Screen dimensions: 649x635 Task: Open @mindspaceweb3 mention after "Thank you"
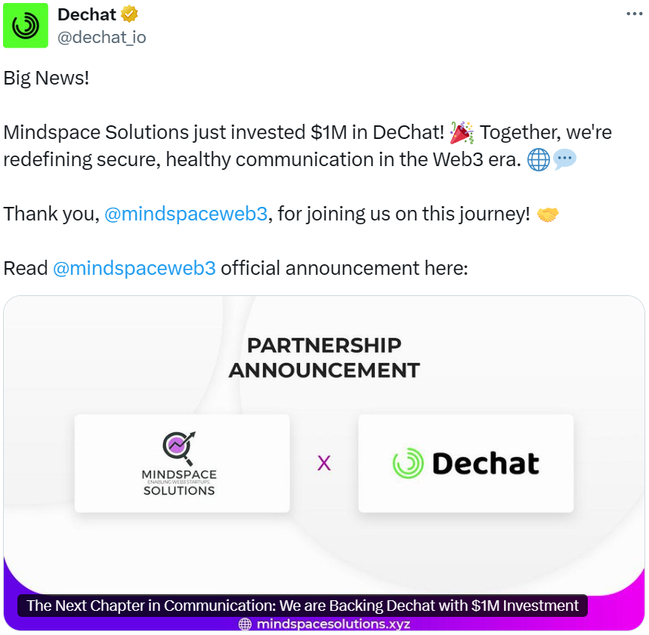point(186,214)
